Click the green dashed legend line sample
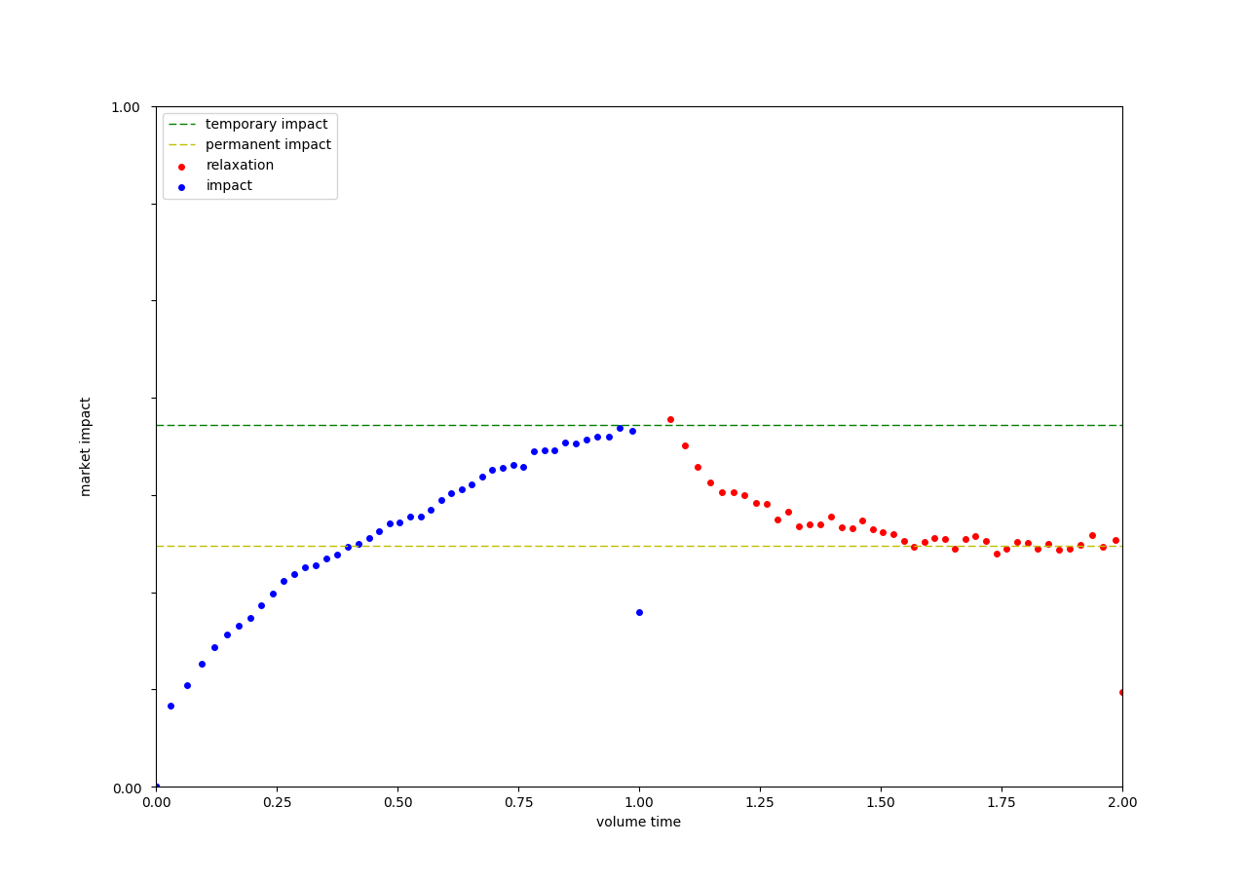This screenshot has width=1247, height=884. click(182, 125)
